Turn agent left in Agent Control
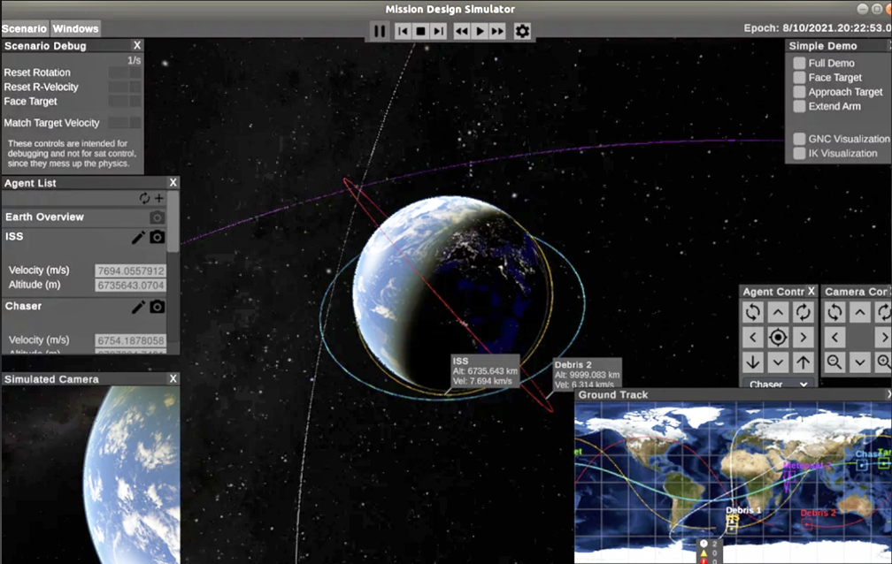The width and height of the screenshot is (892, 564). point(752,337)
